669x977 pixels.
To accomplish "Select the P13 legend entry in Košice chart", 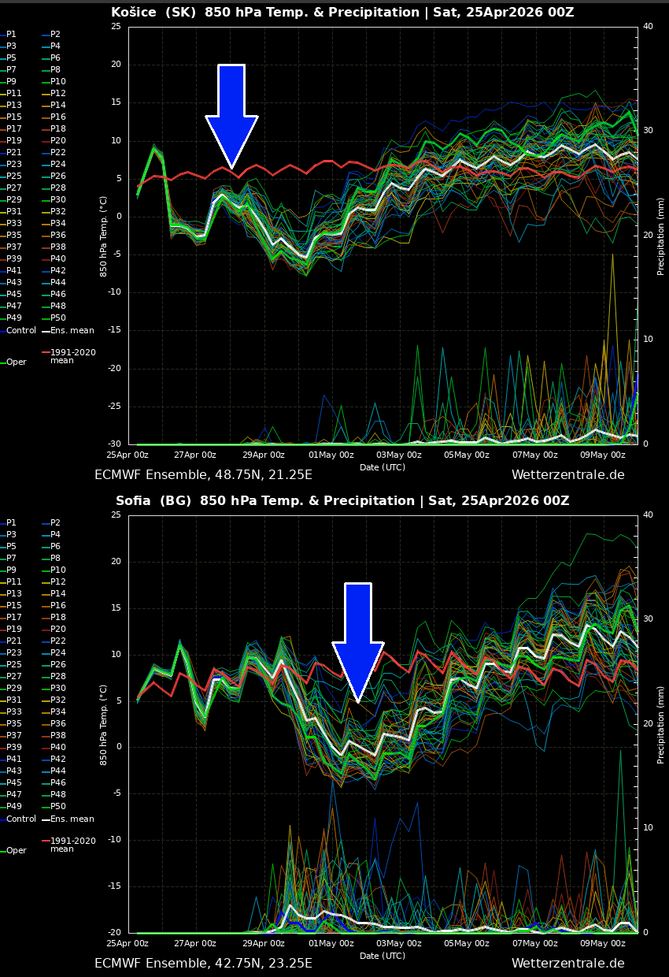I will (11, 104).
